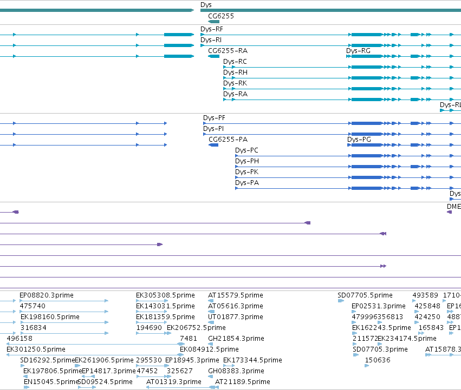
Task: Select the Dys-PF protein label
Action: pyautogui.click(x=214, y=118)
